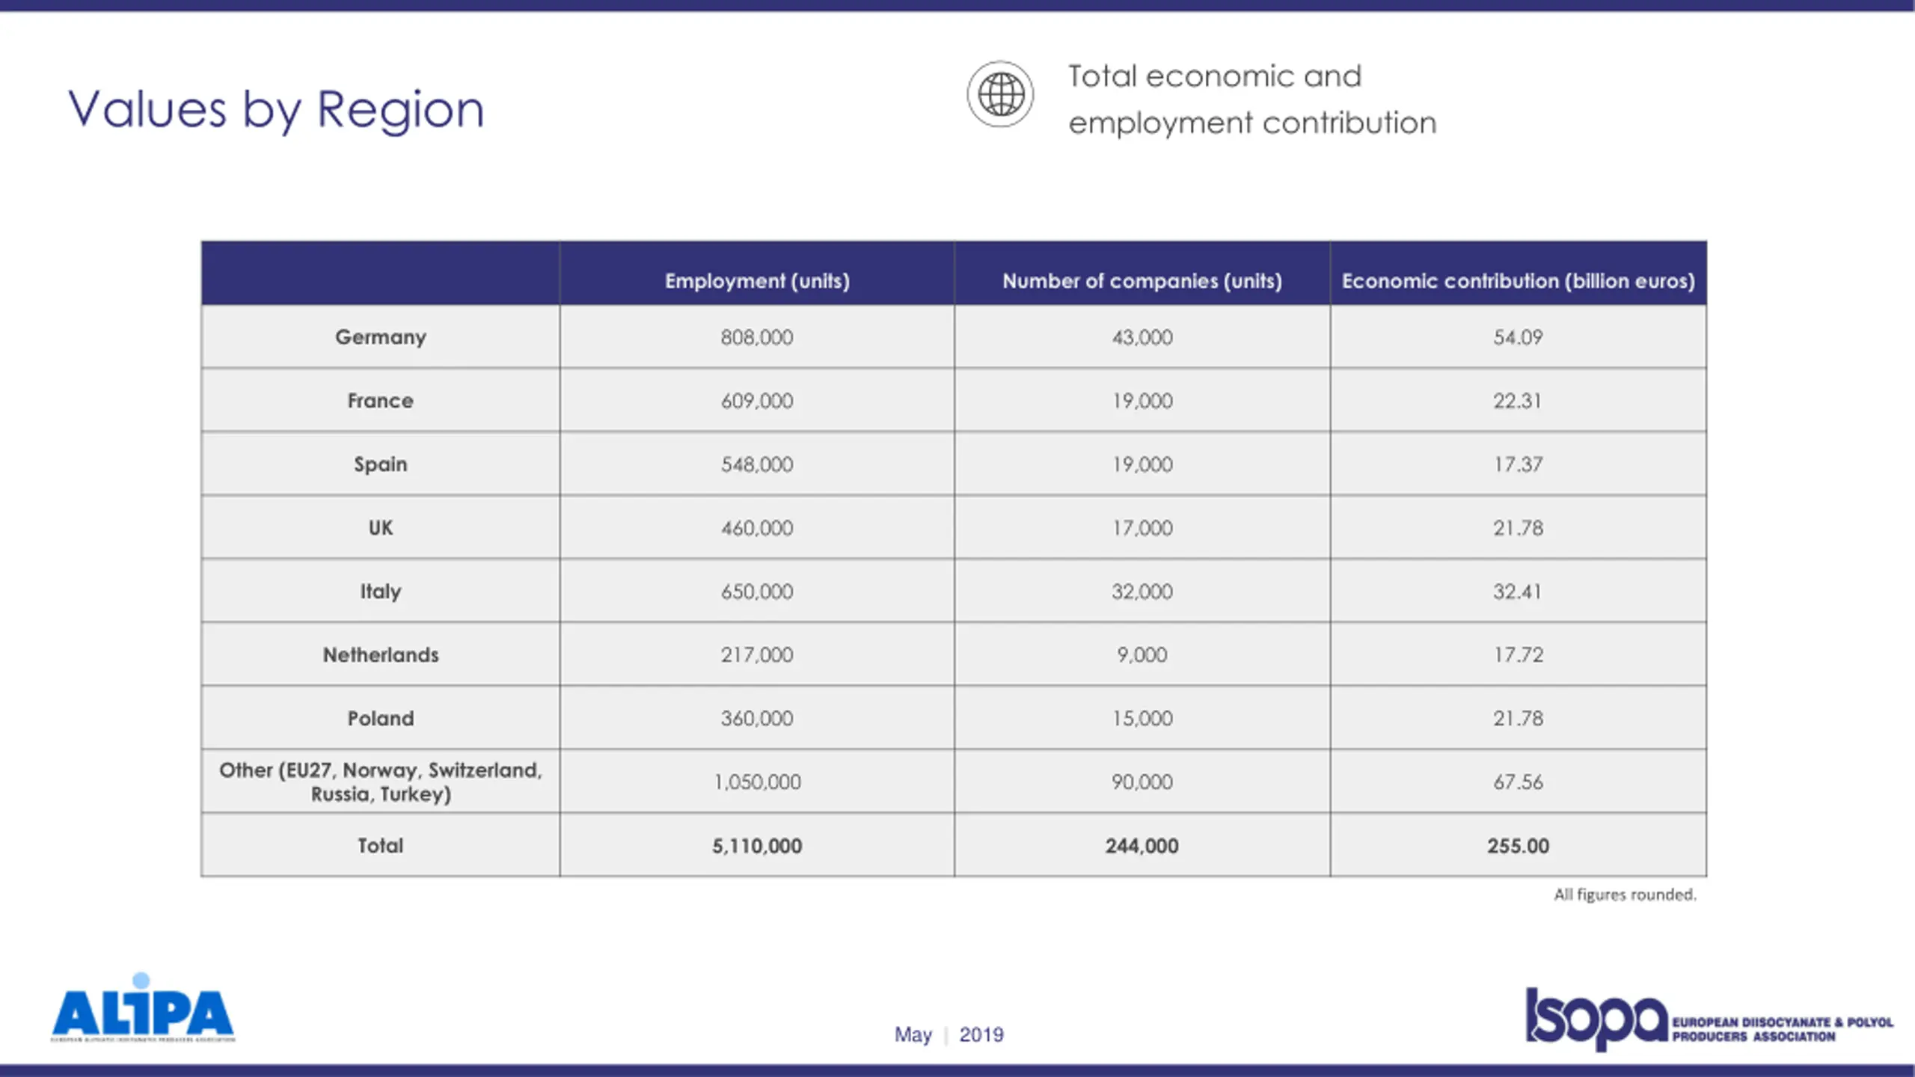The width and height of the screenshot is (1915, 1077).
Task: Click Netherlands companies value 9,000
Action: coord(1142,655)
